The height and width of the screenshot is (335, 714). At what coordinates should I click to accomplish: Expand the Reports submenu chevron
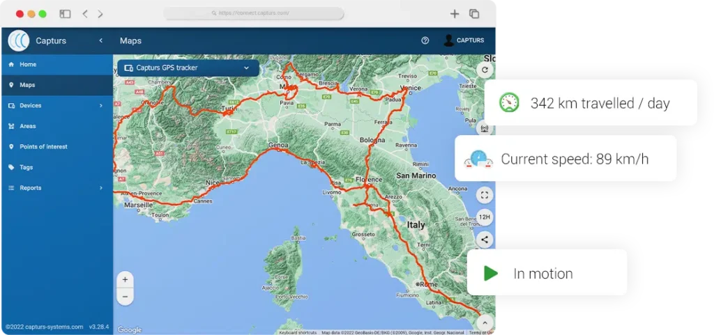[101, 188]
